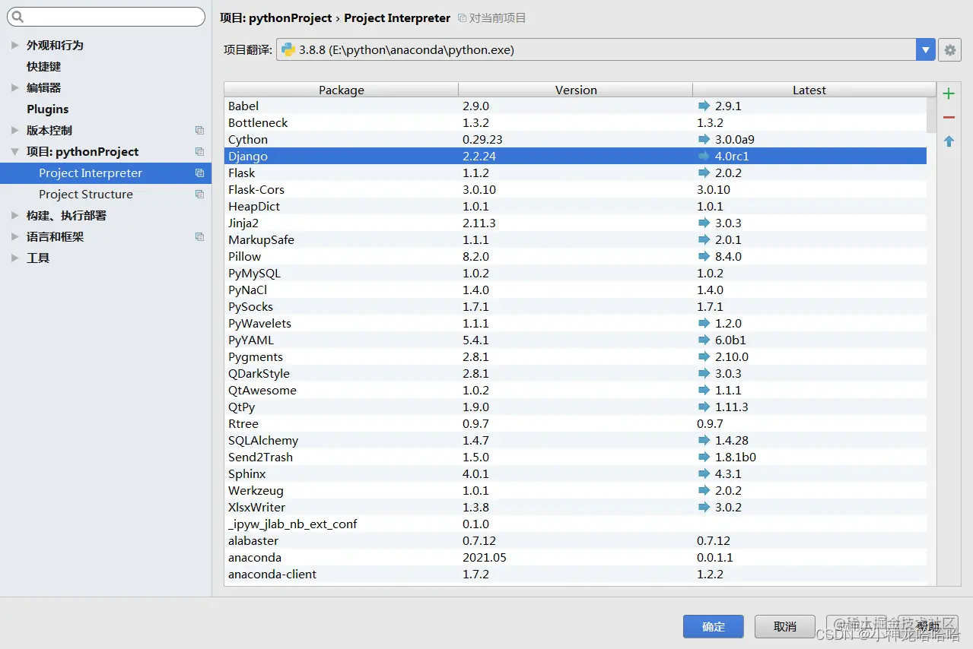Expand the 构建、执行部署 section
The width and height of the screenshot is (973, 649).
15,216
